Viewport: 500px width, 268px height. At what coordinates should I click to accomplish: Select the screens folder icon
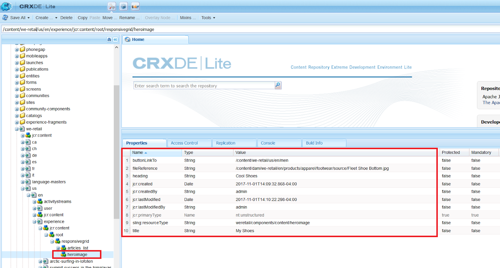22,89
